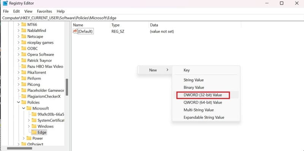Open the File menu
Screen dimensions: 304x151
[6, 11]
